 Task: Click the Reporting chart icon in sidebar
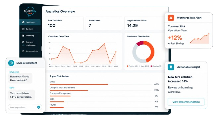click(23, 36)
